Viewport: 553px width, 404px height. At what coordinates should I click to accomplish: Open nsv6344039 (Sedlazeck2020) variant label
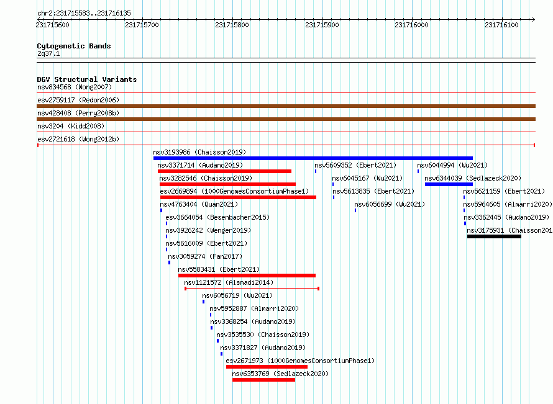click(473, 178)
